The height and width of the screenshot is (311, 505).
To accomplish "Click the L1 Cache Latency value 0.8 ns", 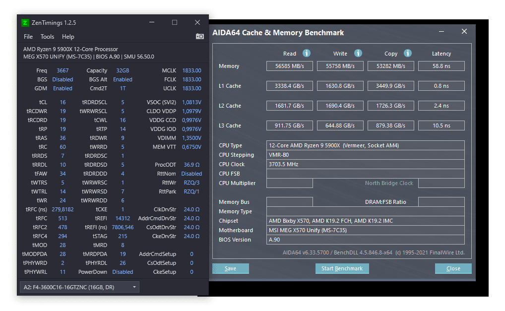I will click(x=441, y=86).
